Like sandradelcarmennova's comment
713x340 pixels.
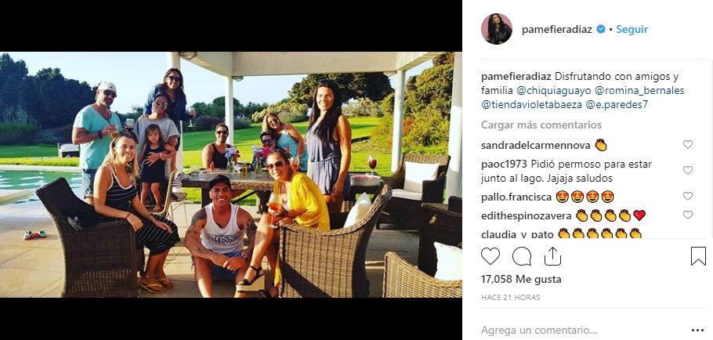tap(688, 145)
